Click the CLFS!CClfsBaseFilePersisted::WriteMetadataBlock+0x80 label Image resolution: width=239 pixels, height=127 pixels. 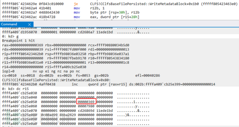click(x=56, y=80)
